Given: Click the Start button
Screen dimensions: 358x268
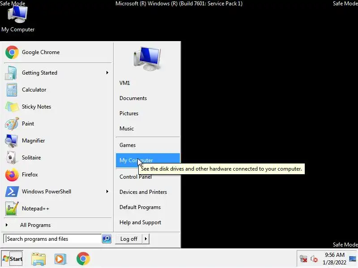Looking at the screenshot, I should [13, 259].
